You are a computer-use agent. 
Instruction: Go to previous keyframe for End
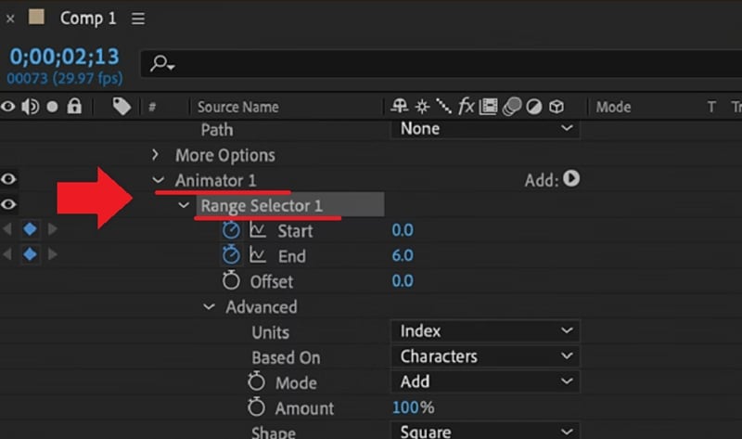pyautogui.click(x=7, y=254)
